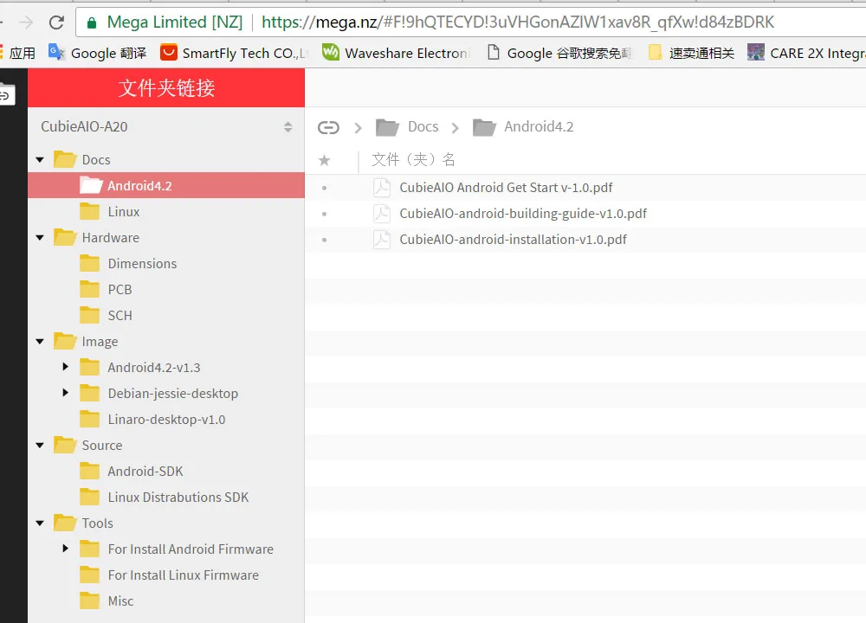Open the Misc folder
This screenshot has width=866, height=623.
click(120, 601)
